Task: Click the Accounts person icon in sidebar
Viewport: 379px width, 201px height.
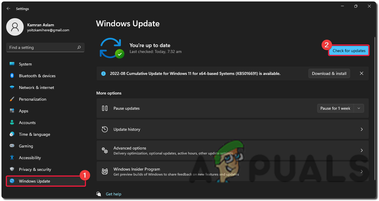Action: pyautogui.click(x=12, y=123)
